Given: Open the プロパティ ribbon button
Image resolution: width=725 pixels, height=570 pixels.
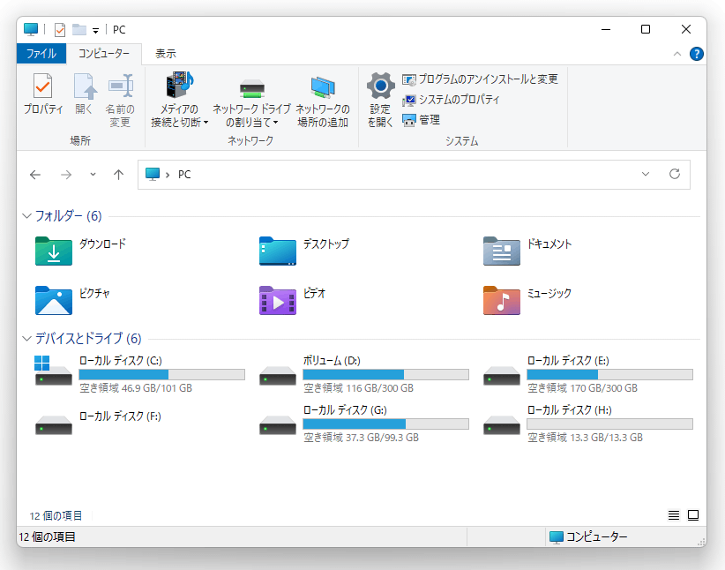Looking at the screenshot, I should pos(43,94).
